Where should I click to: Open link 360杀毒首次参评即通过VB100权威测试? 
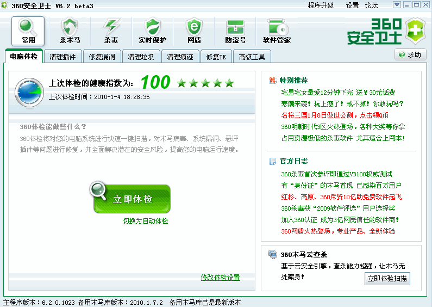pyautogui.click(x=336, y=174)
